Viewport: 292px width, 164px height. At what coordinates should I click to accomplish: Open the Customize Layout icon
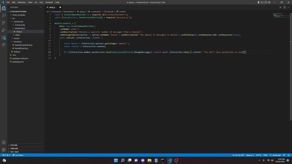pos(269,2)
